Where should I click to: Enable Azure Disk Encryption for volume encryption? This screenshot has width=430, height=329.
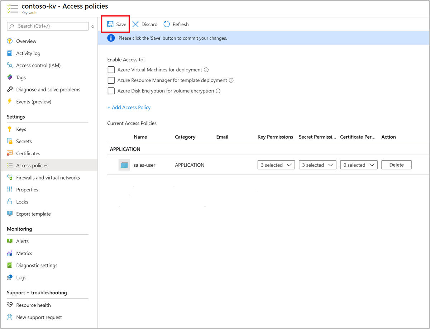pyautogui.click(x=111, y=91)
